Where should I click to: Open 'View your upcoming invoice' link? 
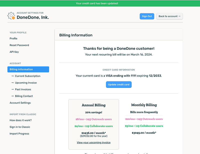[93, 142]
